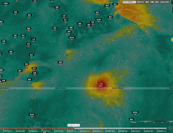Switch to the 風鳥 model tab
The width and height of the screenshot is (173, 133).
pyautogui.click(x=147, y=2)
